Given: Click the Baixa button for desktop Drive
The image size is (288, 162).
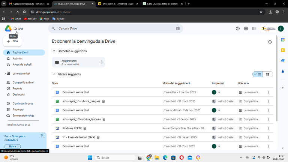Looking at the screenshot, I should click(12, 146).
